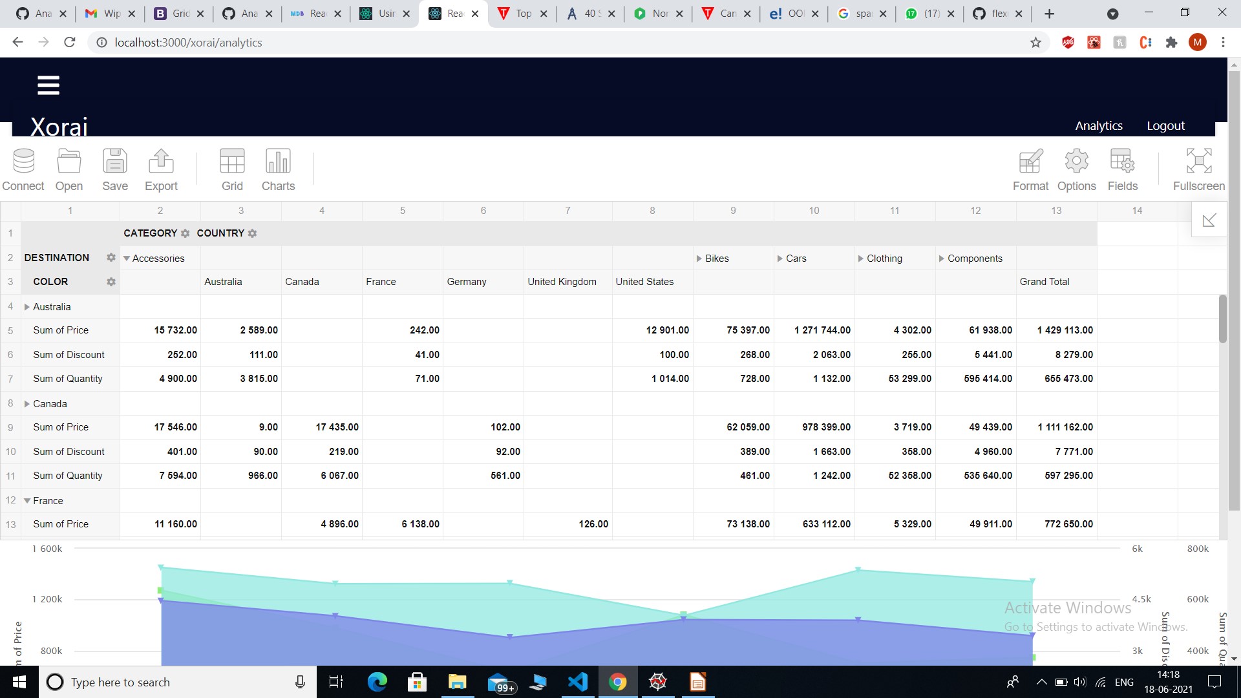Collapse the Accessories category

(127, 258)
